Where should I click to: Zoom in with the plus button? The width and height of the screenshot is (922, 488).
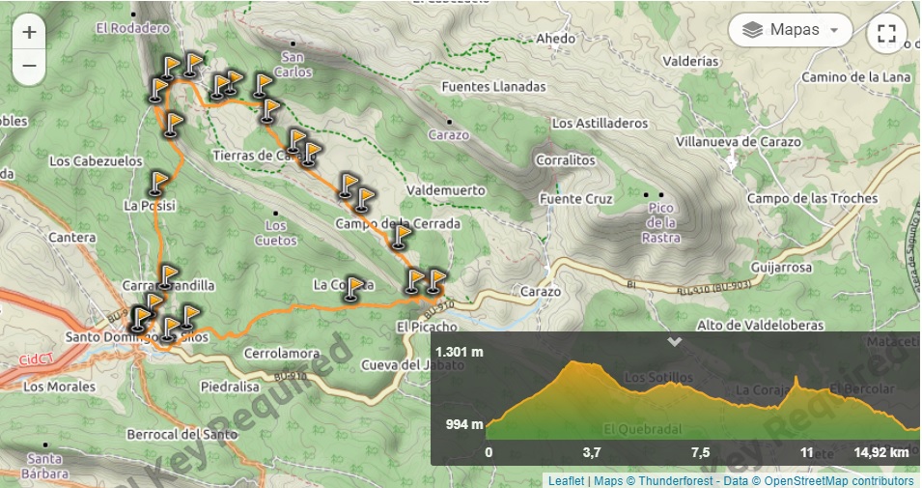click(x=29, y=33)
